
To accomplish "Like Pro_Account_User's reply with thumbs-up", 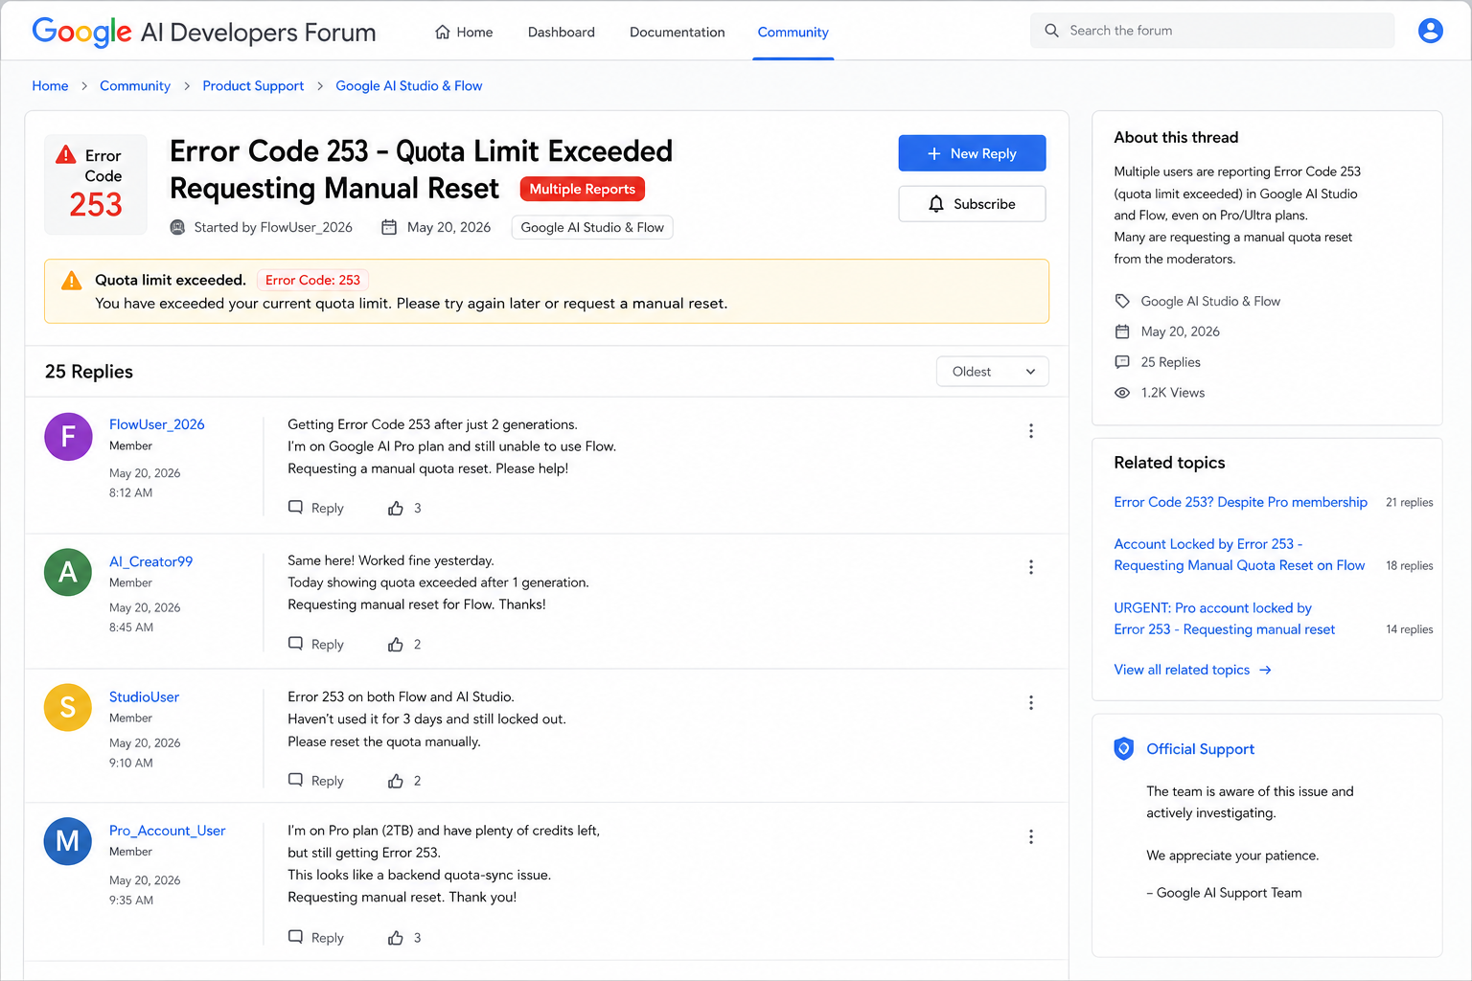I will point(396,938).
